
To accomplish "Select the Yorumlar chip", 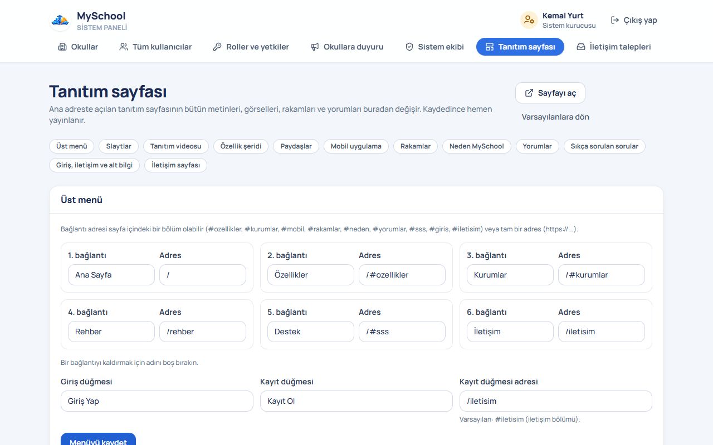I will tap(538, 146).
